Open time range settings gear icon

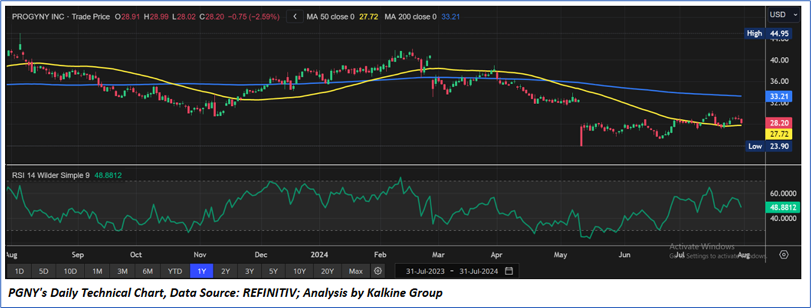point(377,271)
